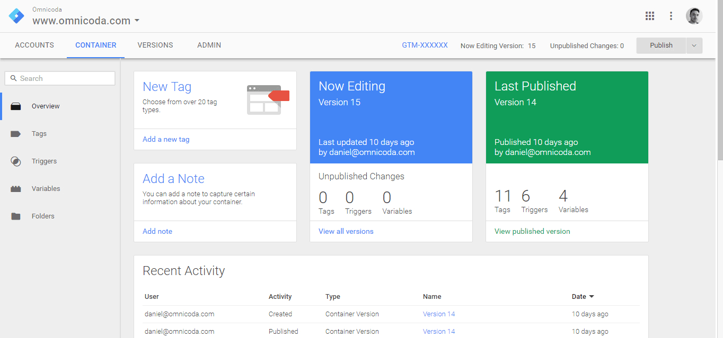Click Add note under Add a Note

[x=157, y=231]
